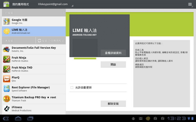The height and width of the screenshot is (122, 196).
Task: Tap the 您的個人資訊 permission heading
Action: (x=141, y=59)
